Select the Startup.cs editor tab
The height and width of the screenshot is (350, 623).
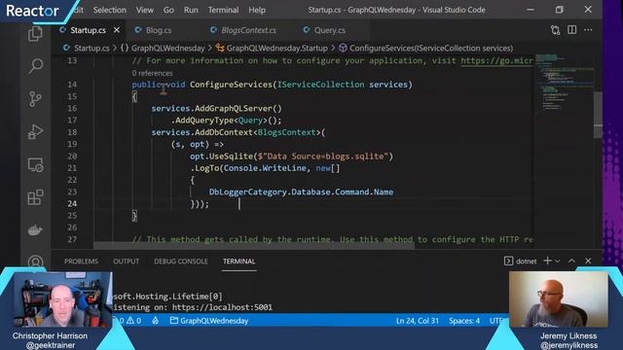coord(88,30)
